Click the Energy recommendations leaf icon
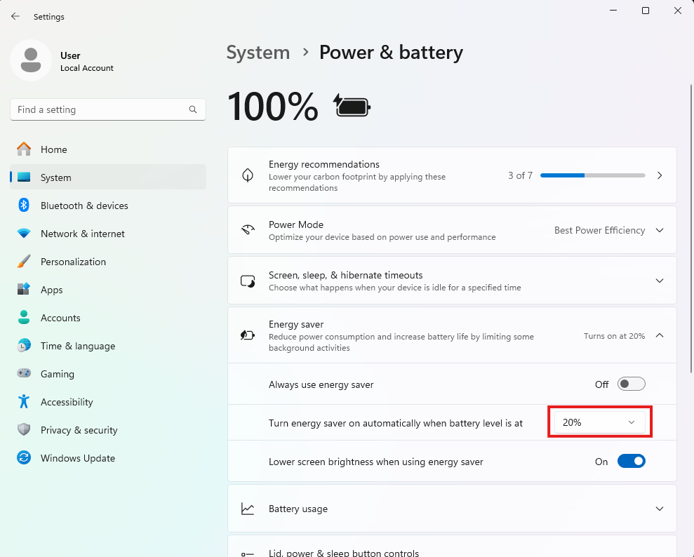 click(x=247, y=175)
